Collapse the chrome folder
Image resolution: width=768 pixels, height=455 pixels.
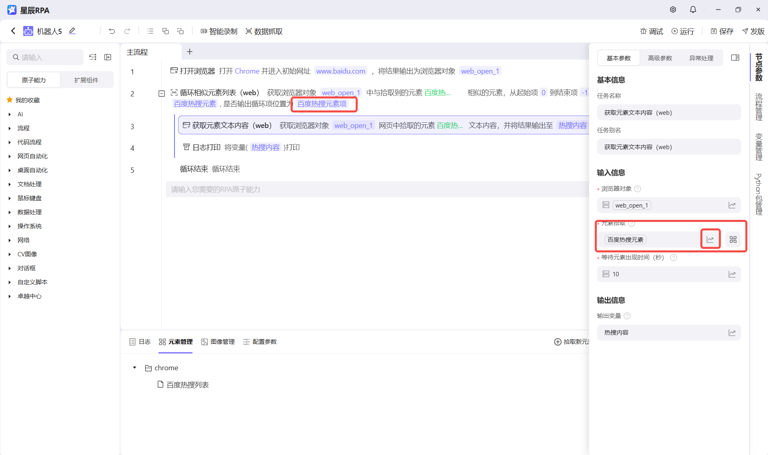tap(134, 367)
